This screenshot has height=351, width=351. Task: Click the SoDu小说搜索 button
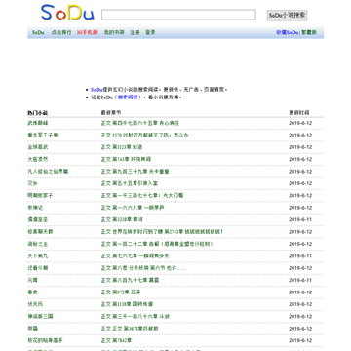287,16
